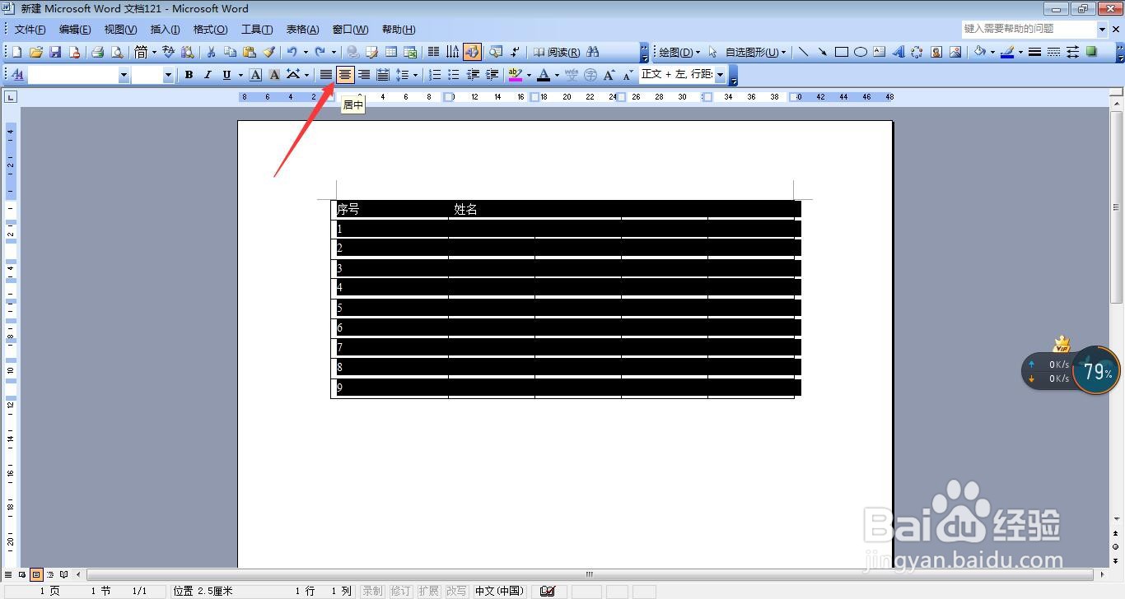Click the Select Objects pointer
The width and height of the screenshot is (1125, 599).
pos(712,52)
